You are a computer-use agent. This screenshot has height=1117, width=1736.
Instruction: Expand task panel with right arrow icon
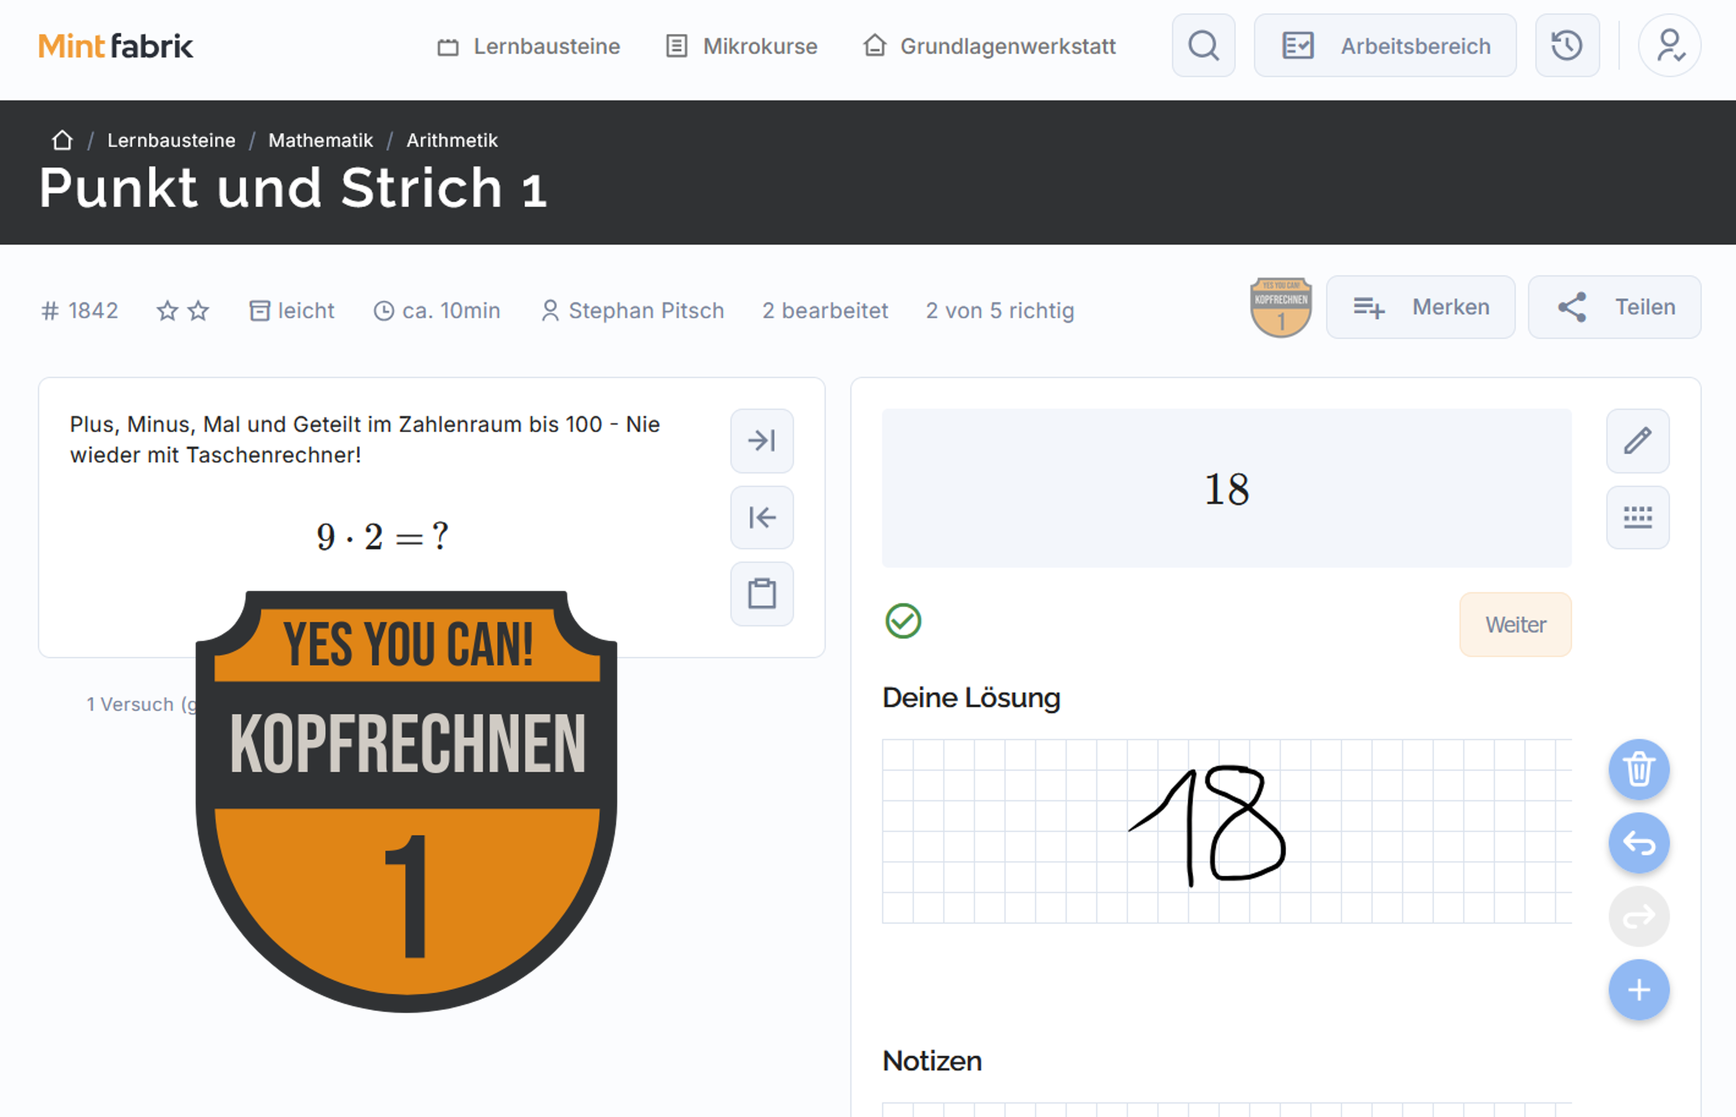[762, 441]
